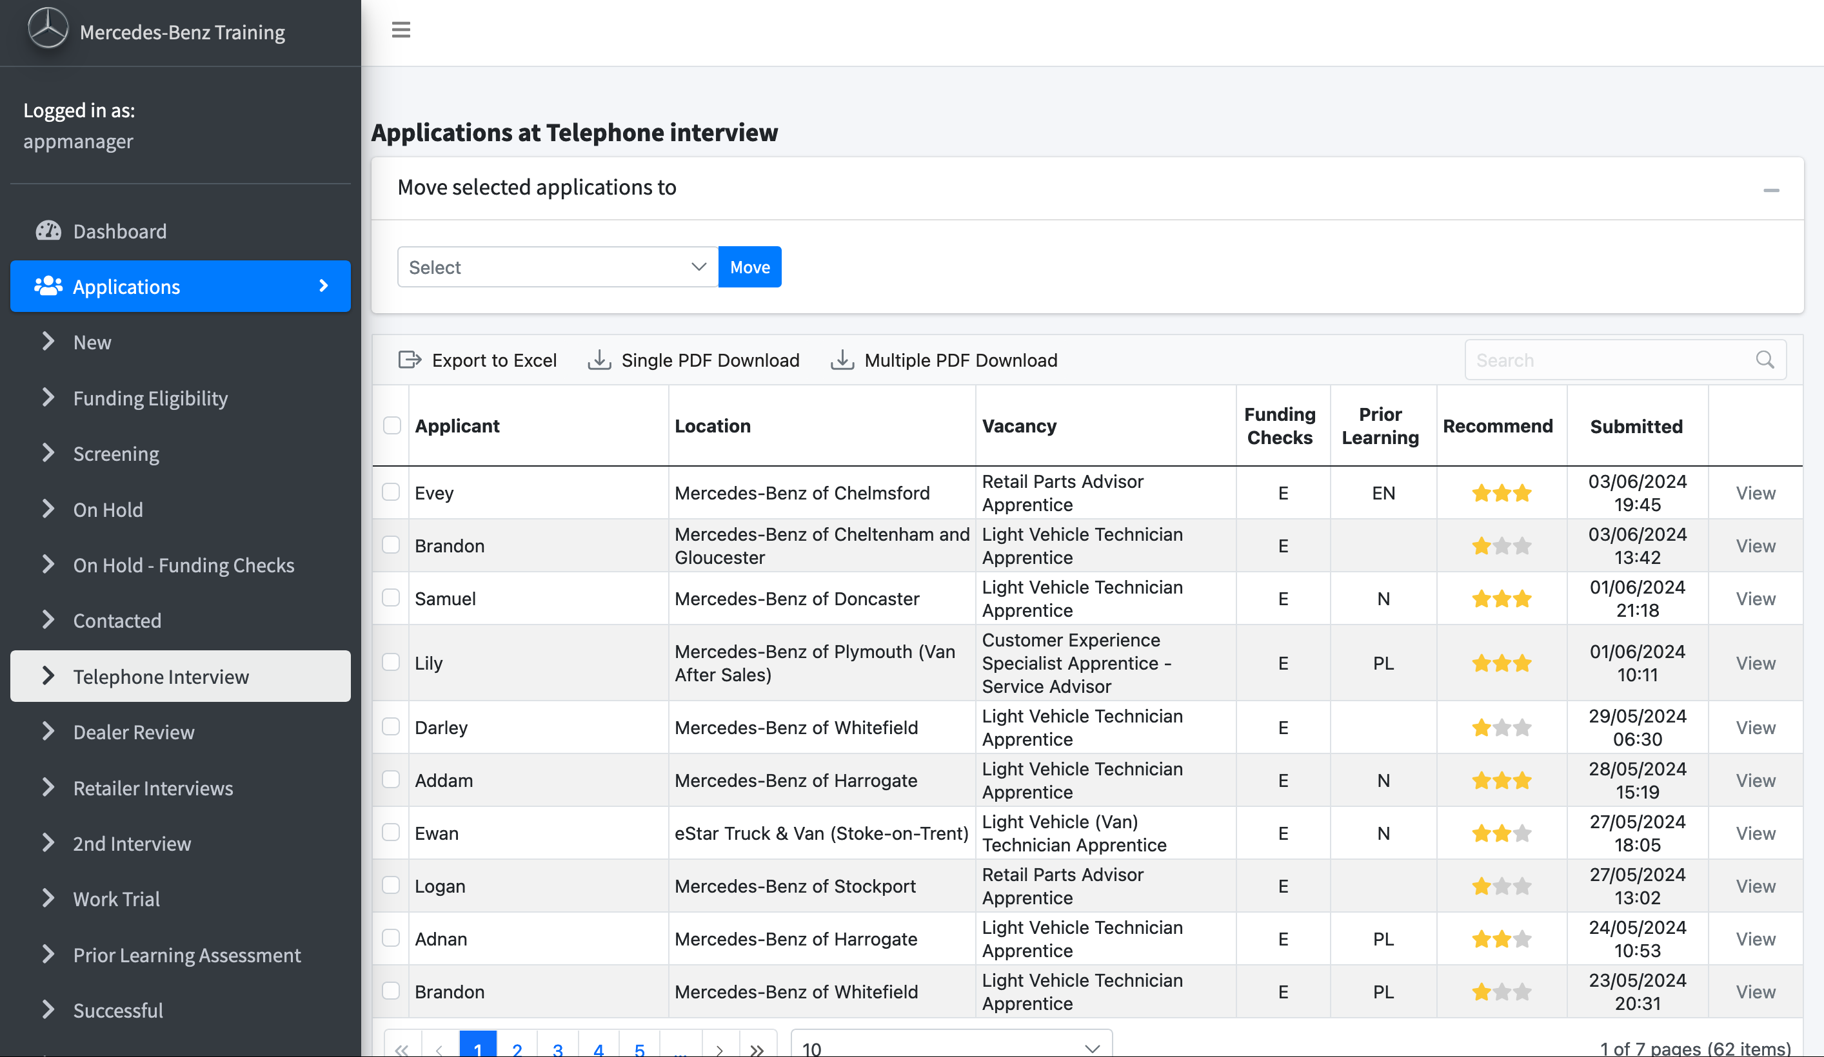Click the Move button
This screenshot has height=1057, width=1824.
pyautogui.click(x=750, y=267)
